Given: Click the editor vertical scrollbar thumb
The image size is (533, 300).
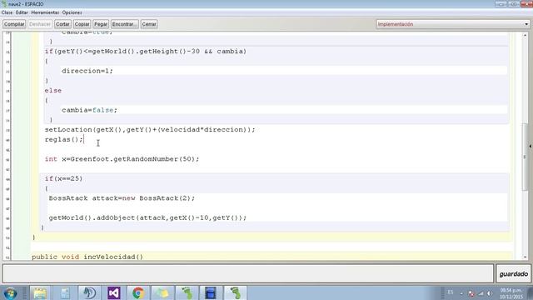Looking at the screenshot, I should (526, 157).
